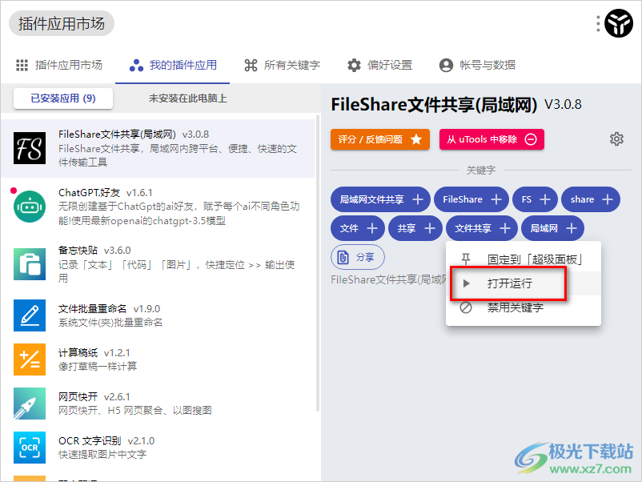Click the minus circle remove icon
This screenshot has width=642, height=482.
click(x=531, y=139)
